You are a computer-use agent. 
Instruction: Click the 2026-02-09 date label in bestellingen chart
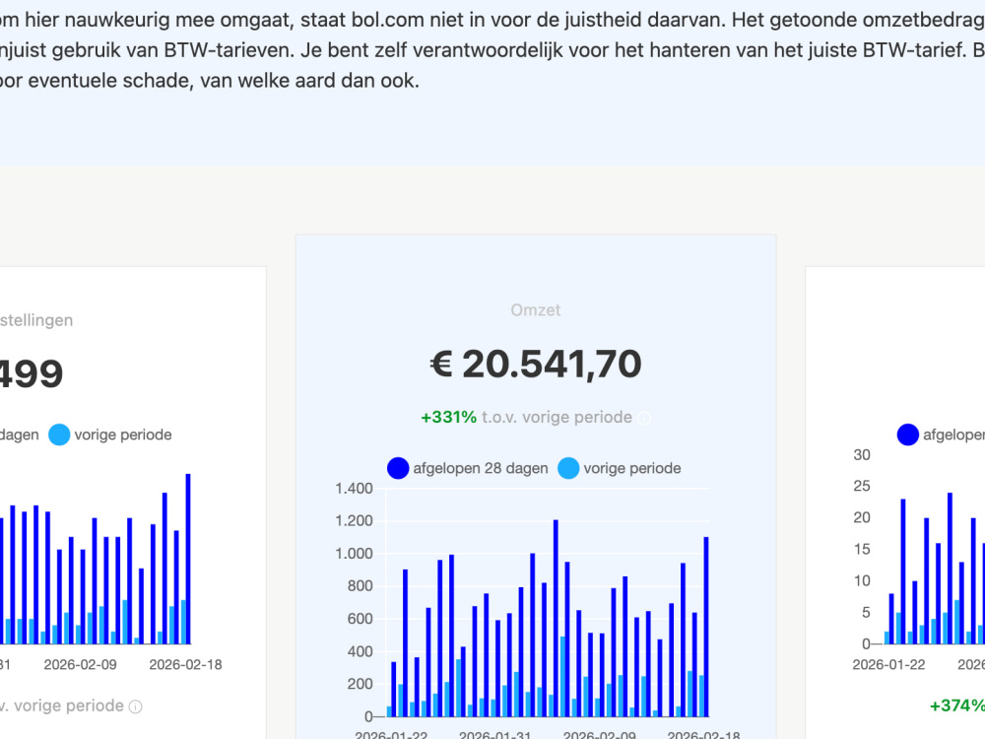tap(81, 665)
